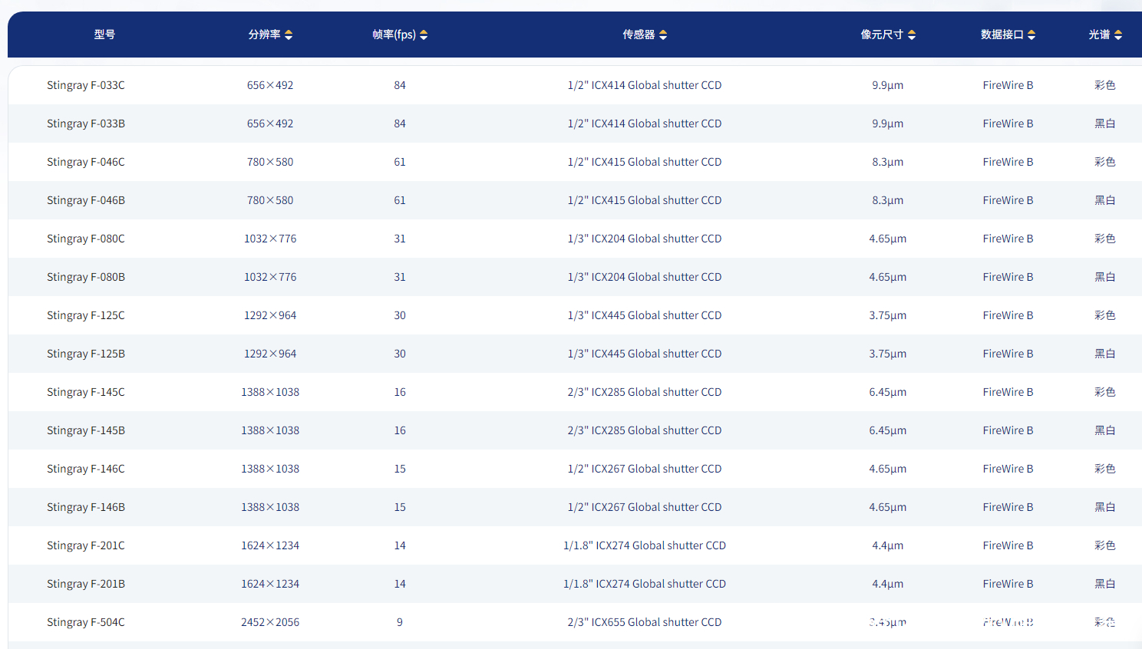
Task: Click frame rate 16 in F-145B row
Action: [x=400, y=430]
